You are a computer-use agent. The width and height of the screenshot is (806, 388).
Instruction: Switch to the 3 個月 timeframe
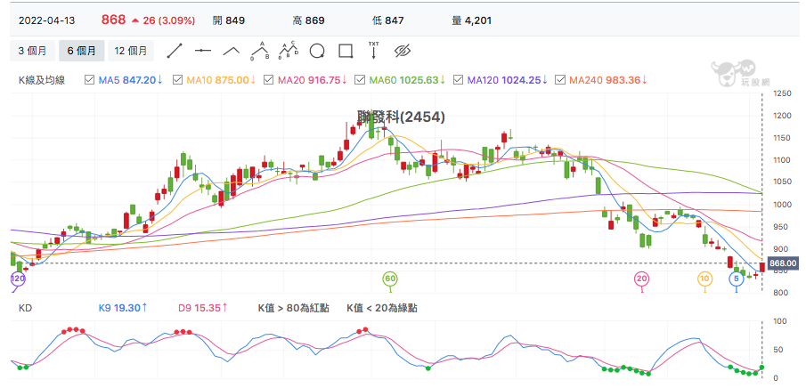[32, 51]
